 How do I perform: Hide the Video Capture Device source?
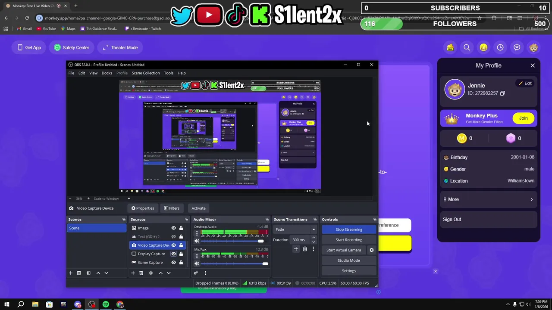click(173, 245)
